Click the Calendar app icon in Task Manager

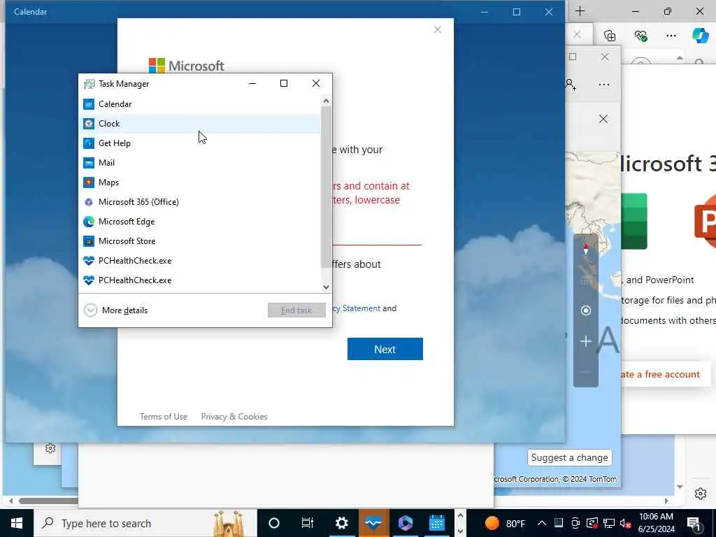point(89,104)
